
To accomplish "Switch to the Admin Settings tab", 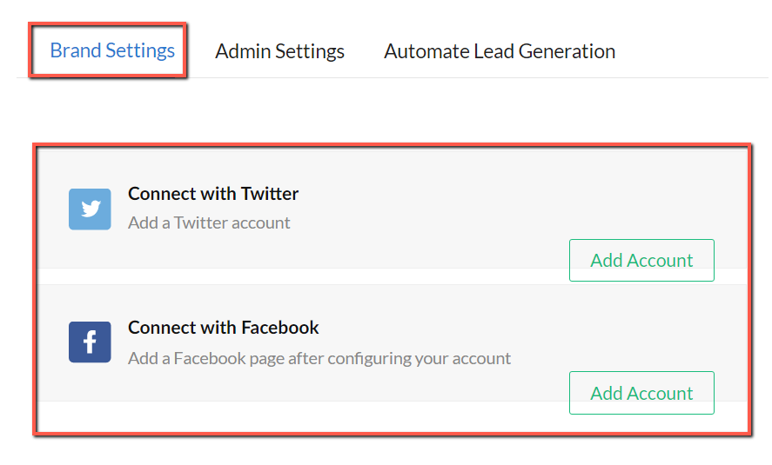I will (279, 51).
